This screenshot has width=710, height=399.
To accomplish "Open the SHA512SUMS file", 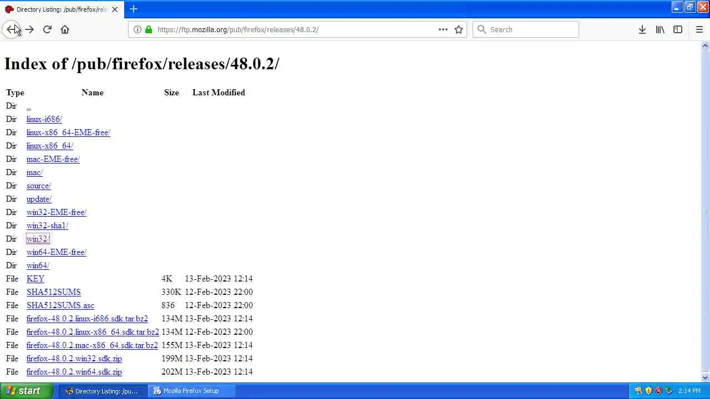I will 53,292.
